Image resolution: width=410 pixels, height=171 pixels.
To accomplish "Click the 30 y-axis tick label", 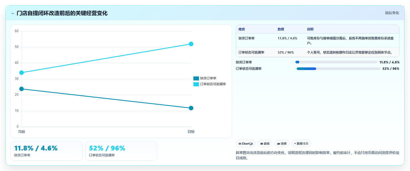I will point(17,79).
